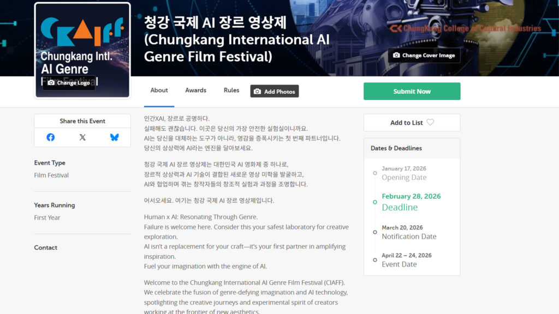Screen dimensions: 559x314
Task: Click the camera icon on Add Photos
Action: 257,92
